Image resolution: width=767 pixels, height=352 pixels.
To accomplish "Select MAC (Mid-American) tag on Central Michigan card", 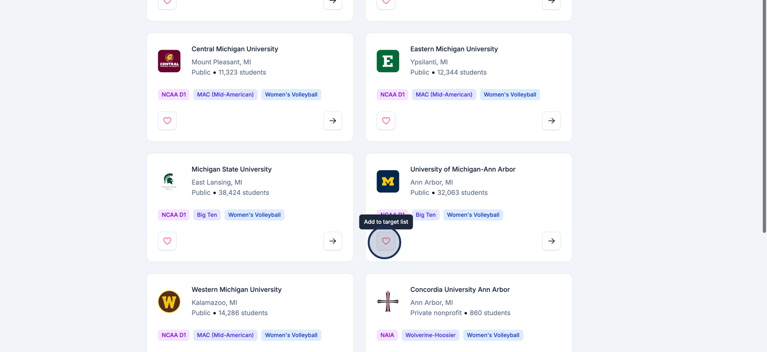I will coord(225,95).
